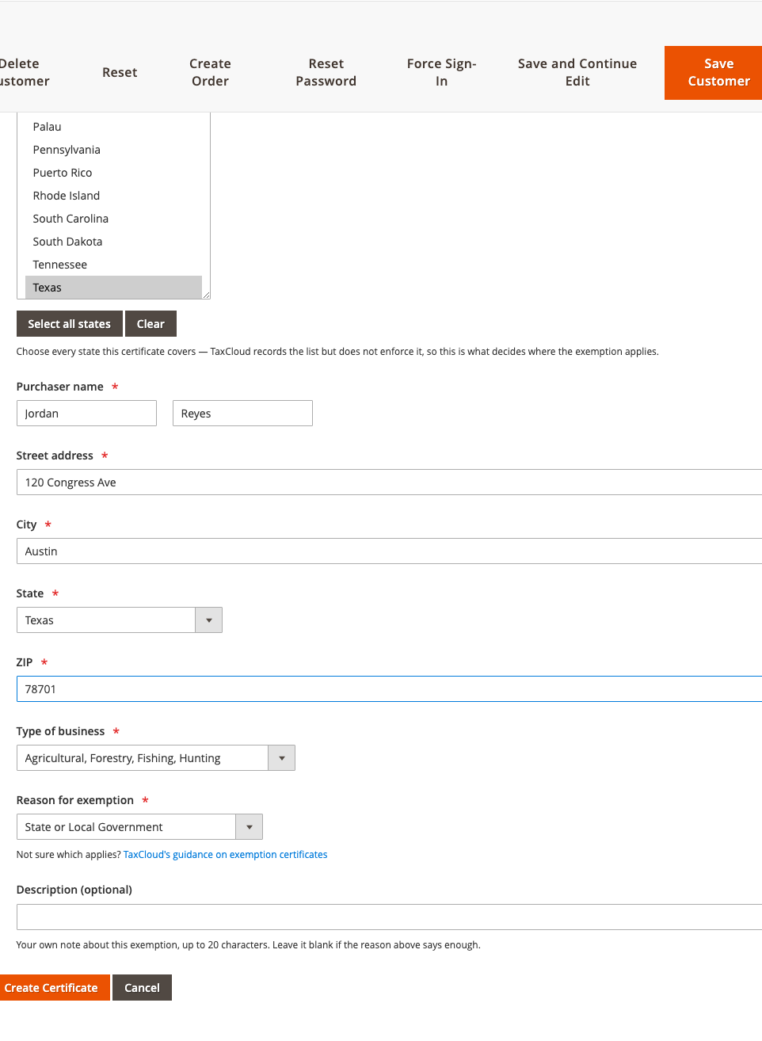Open TaxCloud's guidance on exemption certificates link
Image resolution: width=762 pixels, height=1041 pixels.
pos(225,855)
